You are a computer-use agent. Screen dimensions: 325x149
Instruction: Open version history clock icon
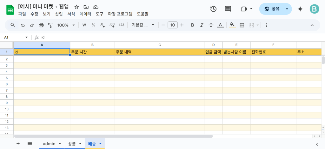(213, 9)
